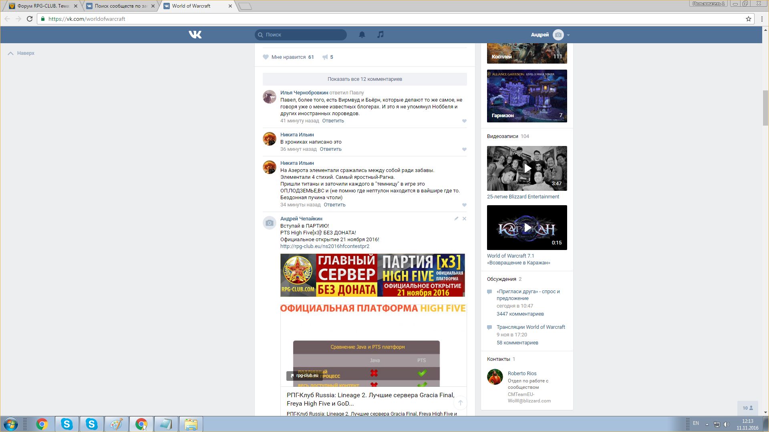Click the Наверх back-to-top link
The image size is (769, 432).
click(21, 53)
